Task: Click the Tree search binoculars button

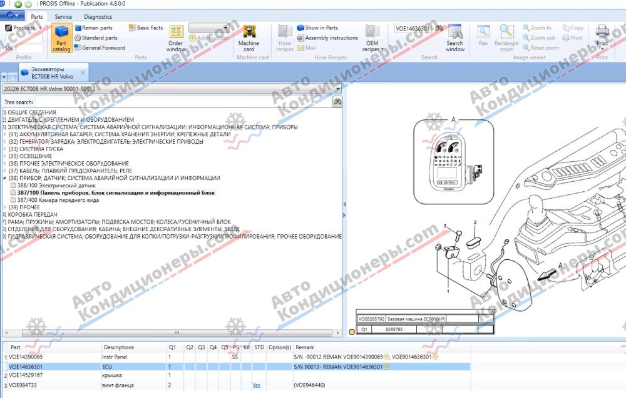Action: click(337, 102)
